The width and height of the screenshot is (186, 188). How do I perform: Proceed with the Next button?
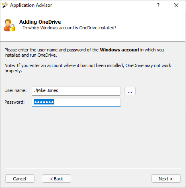point(166,178)
